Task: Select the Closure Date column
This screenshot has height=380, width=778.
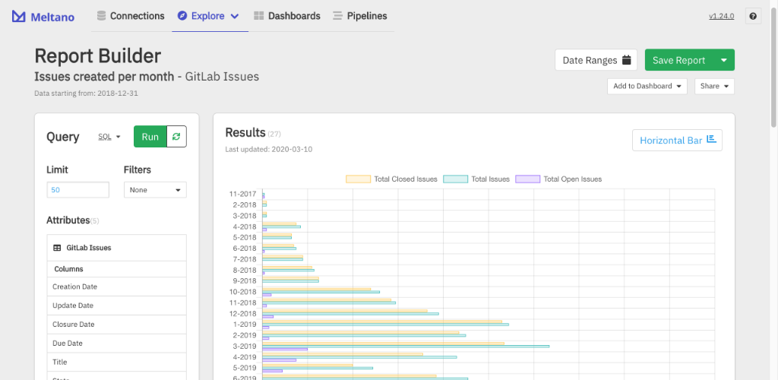Action: (x=116, y=325)
